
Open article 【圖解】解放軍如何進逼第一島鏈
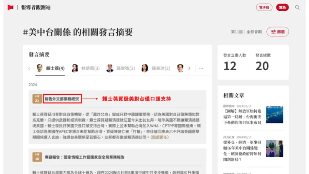click(242, 117)
